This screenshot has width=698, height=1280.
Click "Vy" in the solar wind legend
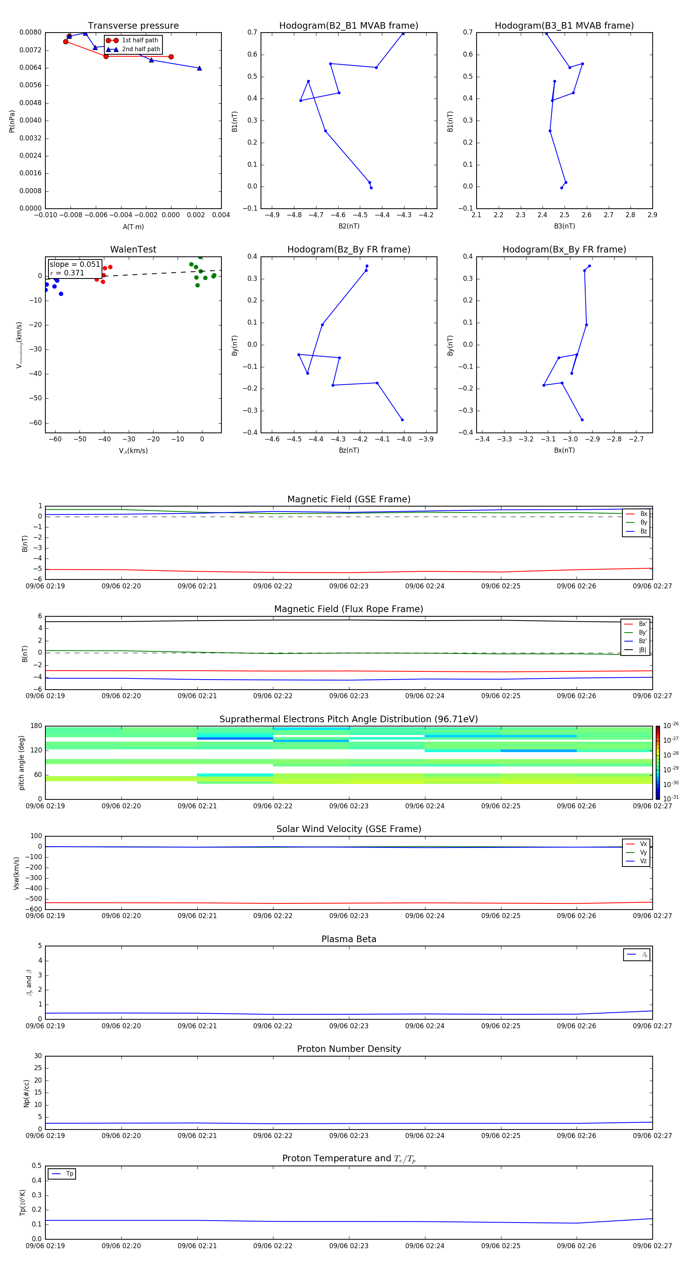click(643, 853)
